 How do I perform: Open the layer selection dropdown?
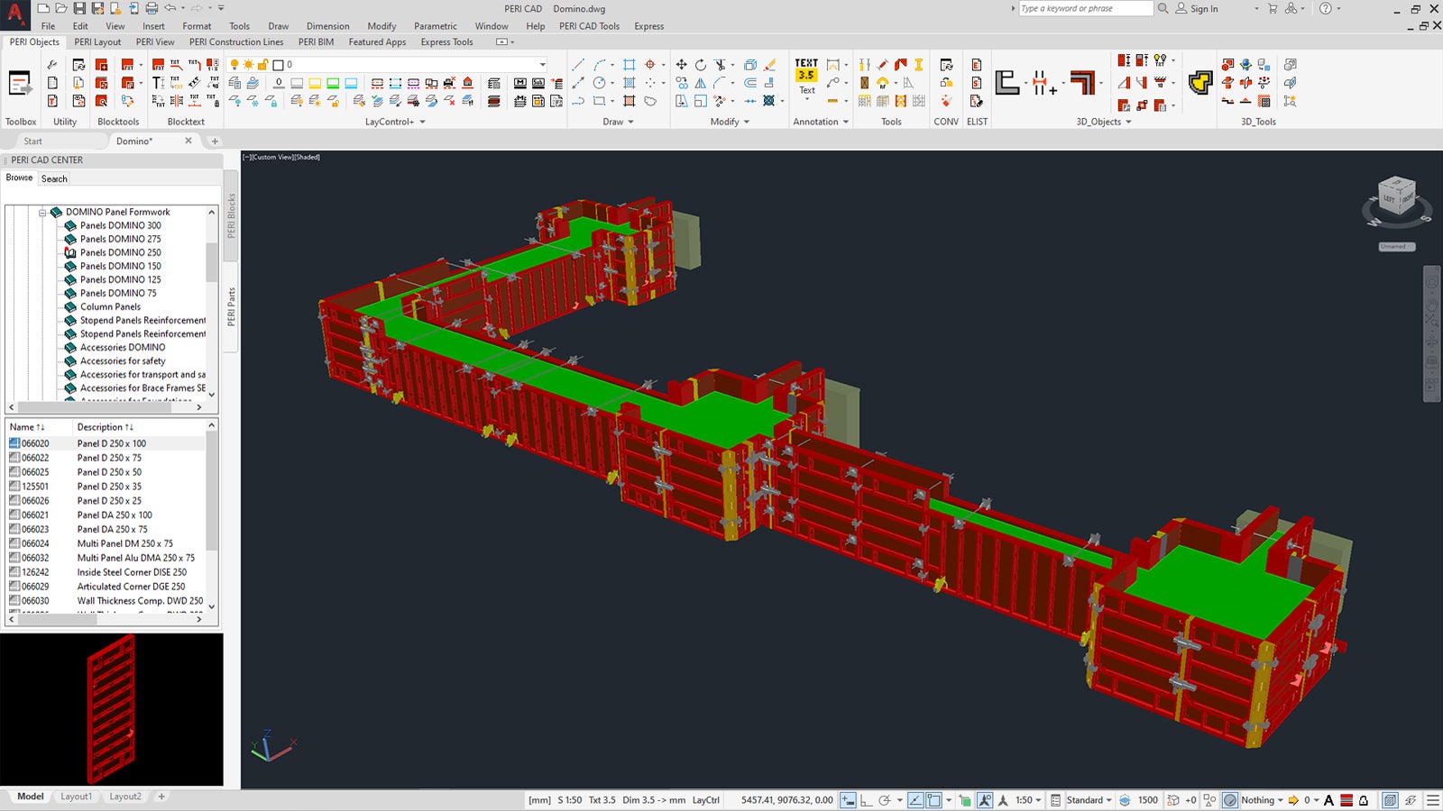(x=542, y=65)
